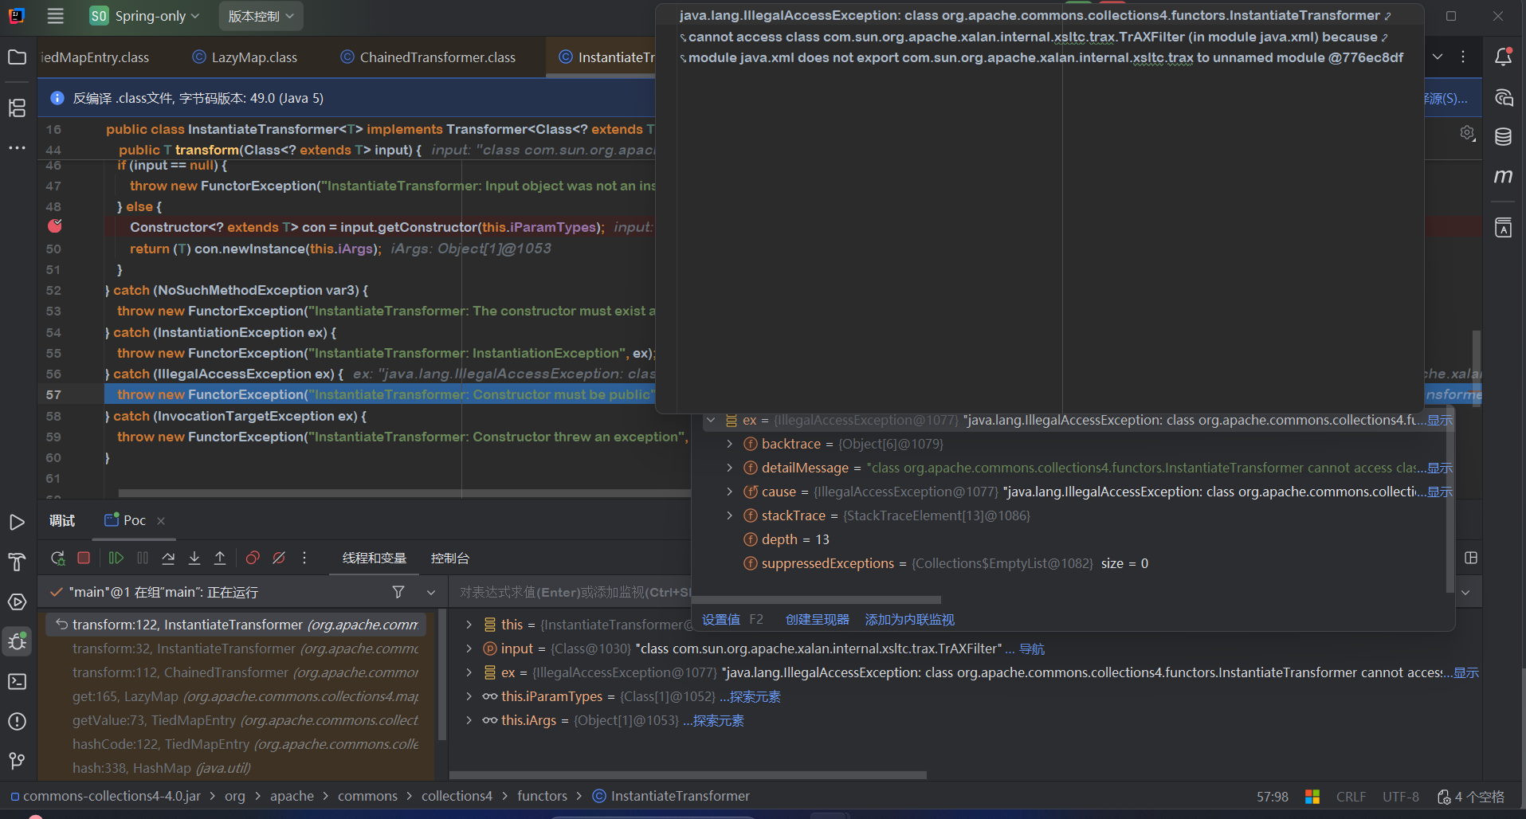1526x819 pixels.
Task: Toggle the Mute Breakpoints icon
Action: 279,558
